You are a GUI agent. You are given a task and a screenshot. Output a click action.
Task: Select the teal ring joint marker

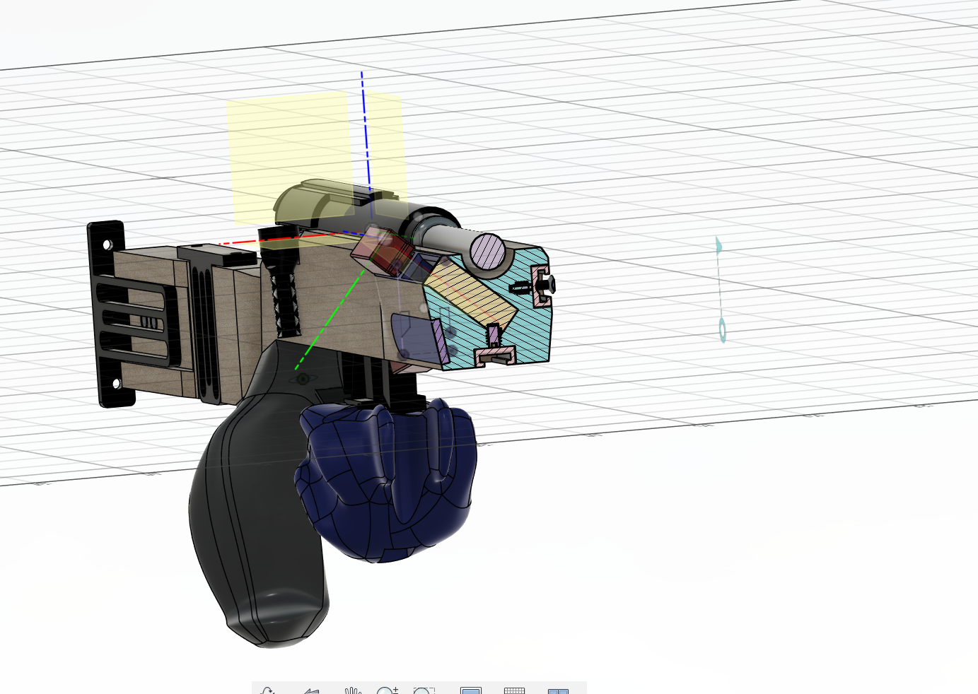722,329
